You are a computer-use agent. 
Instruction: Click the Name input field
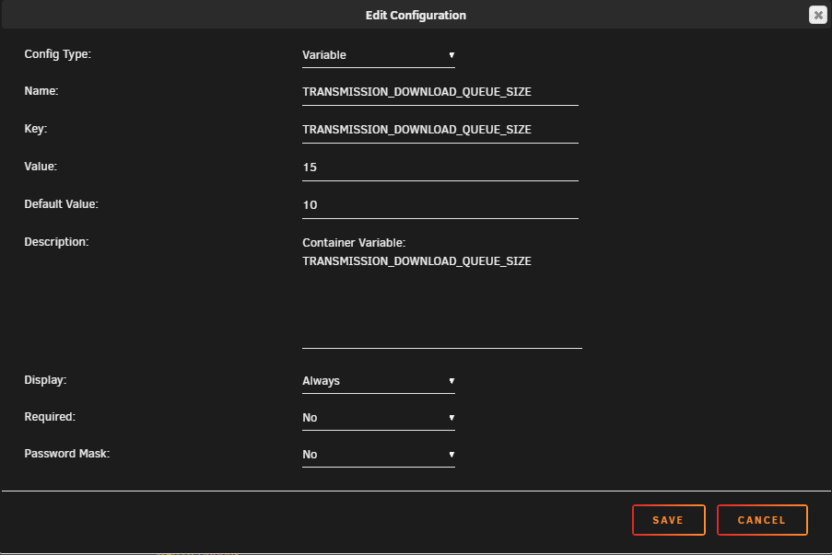(x=439, y=92)
